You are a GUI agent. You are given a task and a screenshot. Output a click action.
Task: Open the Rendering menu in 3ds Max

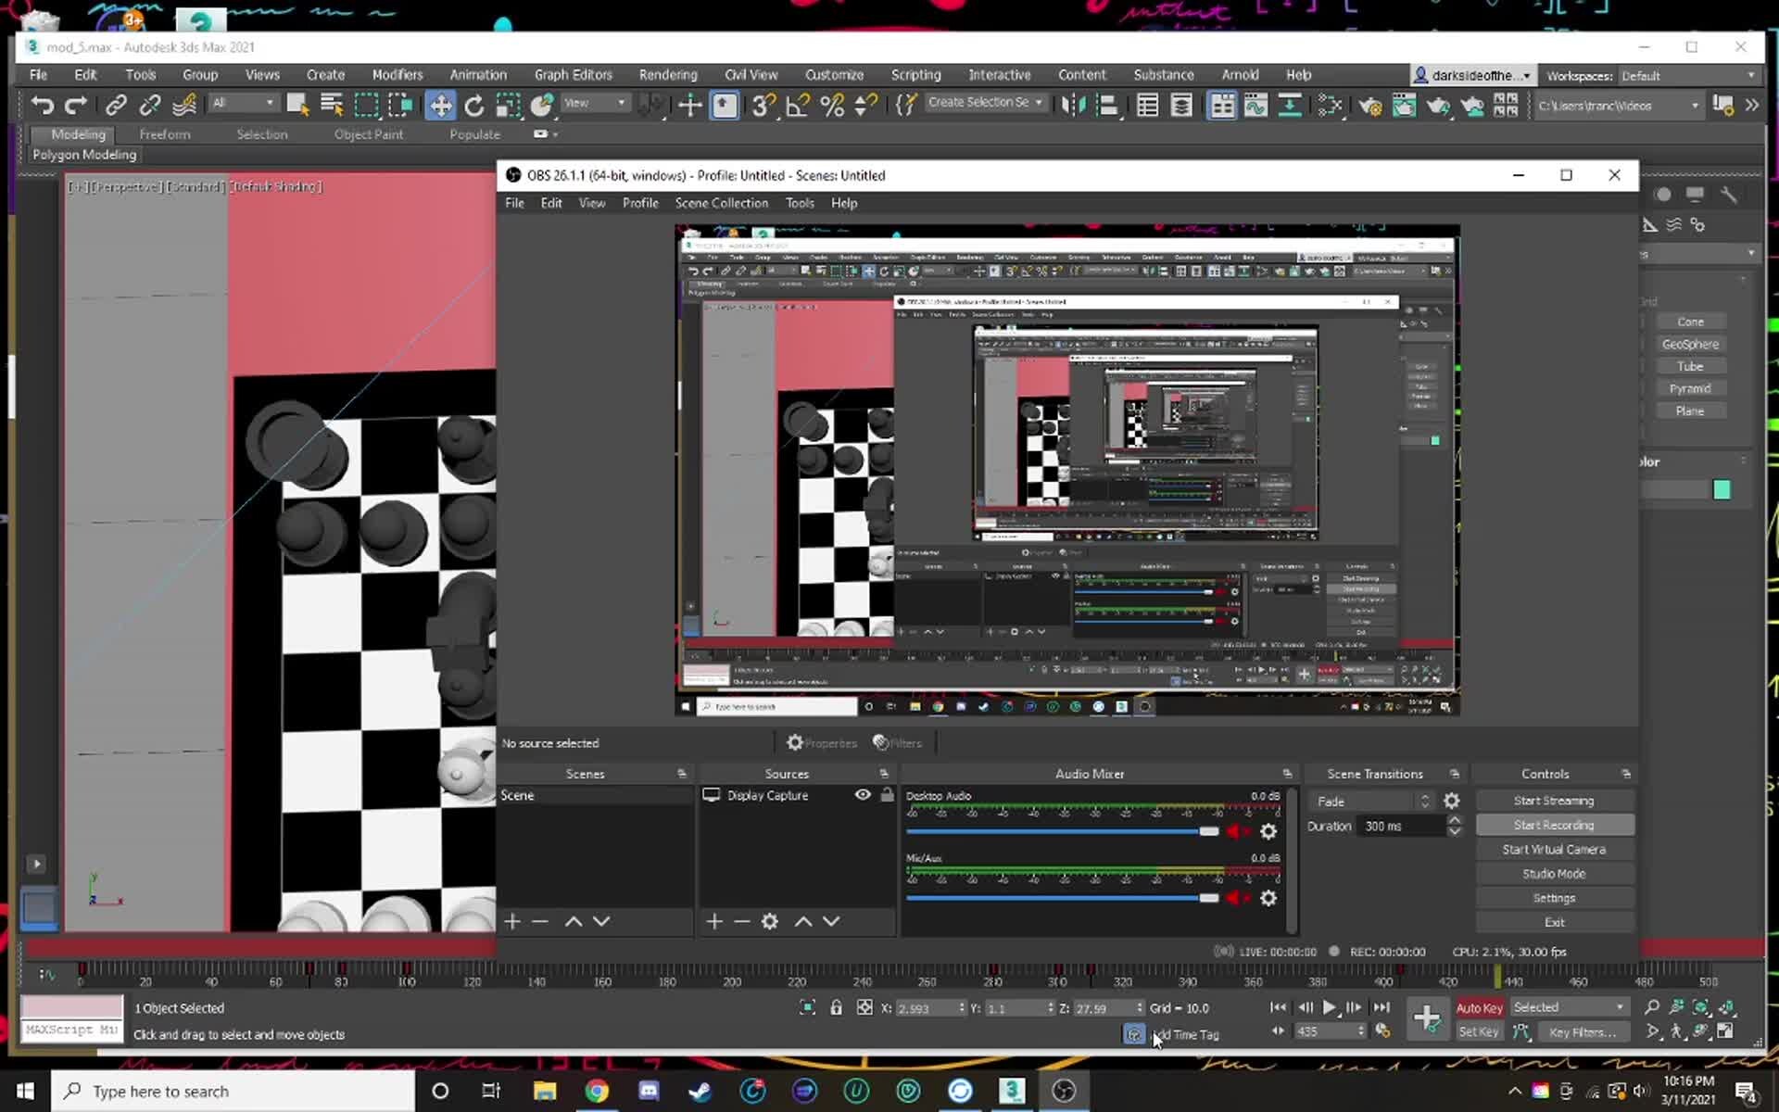coord(667,75)
